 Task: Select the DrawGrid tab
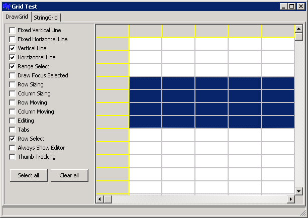[16, 17]
